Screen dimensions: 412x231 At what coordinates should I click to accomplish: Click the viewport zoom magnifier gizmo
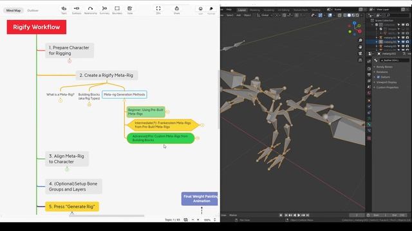(x=360, y=40)
